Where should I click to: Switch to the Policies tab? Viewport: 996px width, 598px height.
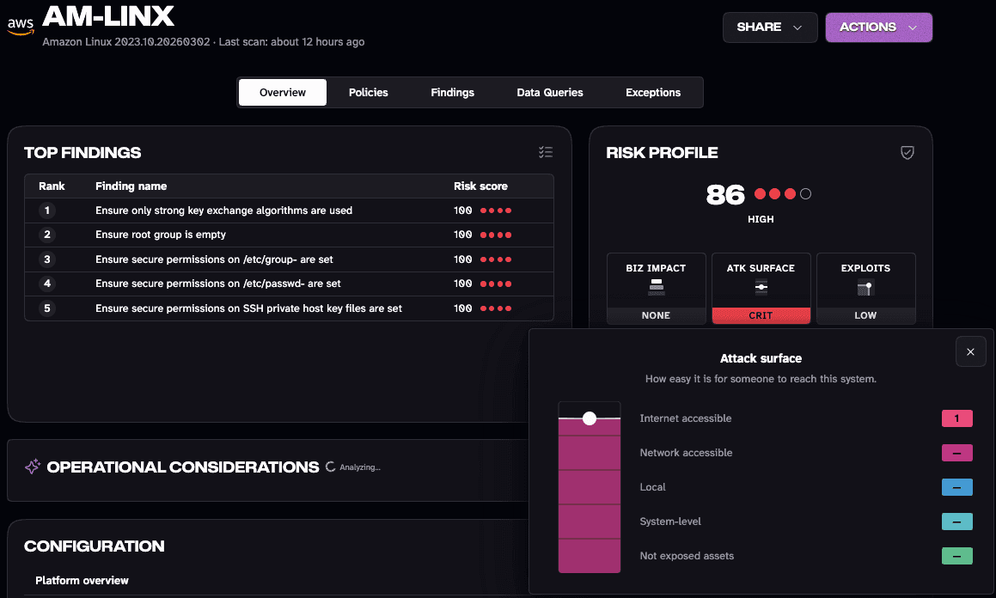[369, 92]
